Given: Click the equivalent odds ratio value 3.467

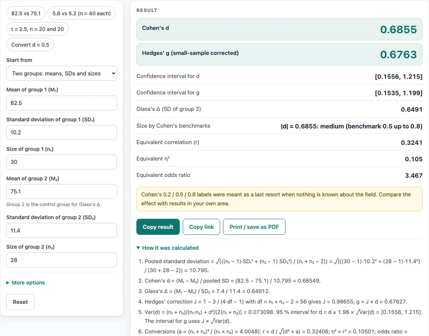Looking at the screenshot, I should [x=414, y=175].
